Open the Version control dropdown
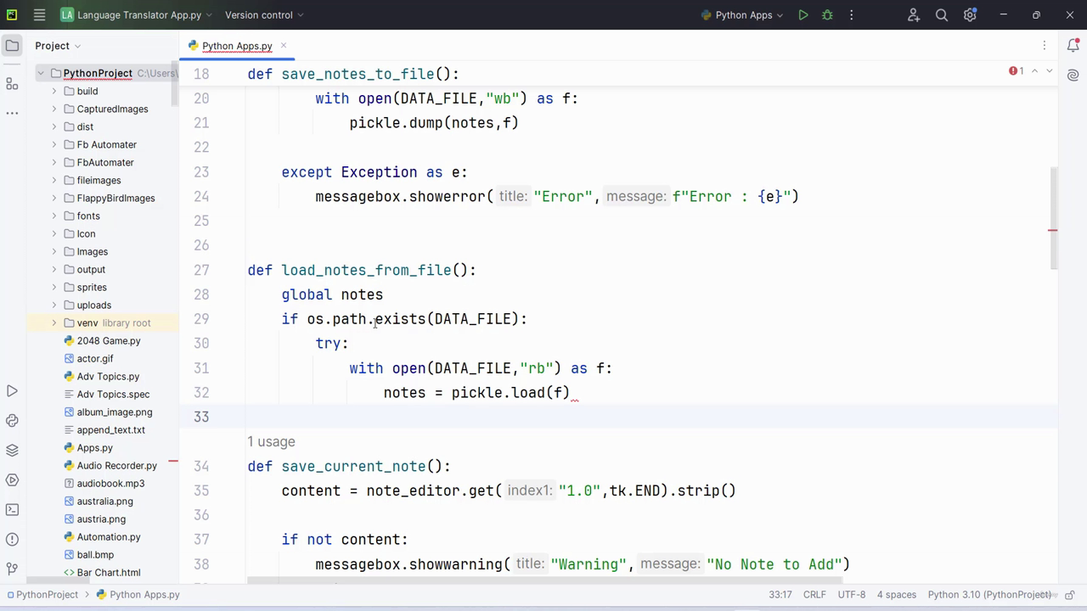This screenshot has width=1087, height=611. click(x=264, y=15)
